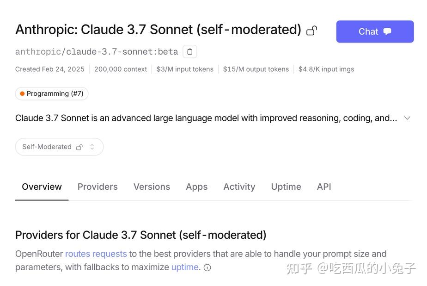Follow the 'routes requests' link
Image resolution: width=427 pixels, height=286 pixels.
point(96,254)
